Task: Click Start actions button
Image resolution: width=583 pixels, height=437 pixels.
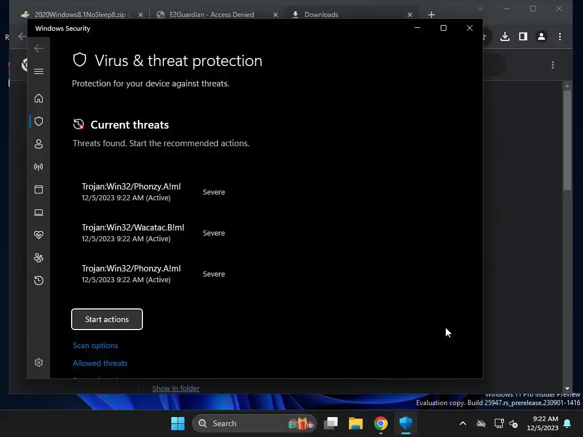Action: click(x=107, y=319)
